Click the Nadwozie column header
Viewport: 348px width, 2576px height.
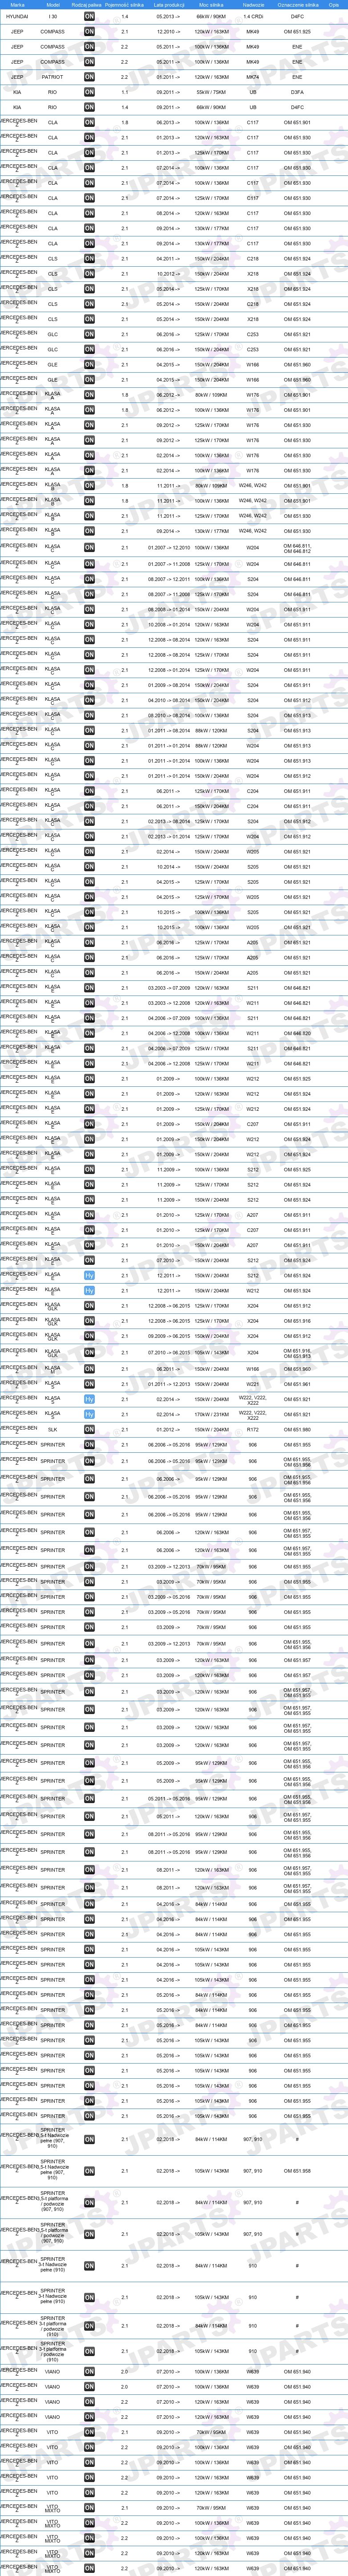click(x=253, y=5)
